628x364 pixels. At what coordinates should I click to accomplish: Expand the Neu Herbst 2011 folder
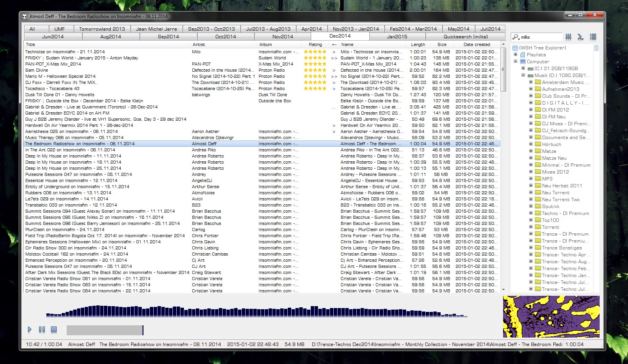pos(531,185)
